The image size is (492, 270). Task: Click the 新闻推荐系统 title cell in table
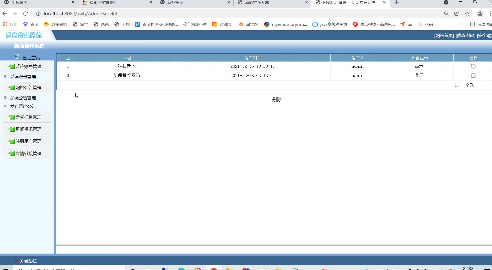point(127,76)
